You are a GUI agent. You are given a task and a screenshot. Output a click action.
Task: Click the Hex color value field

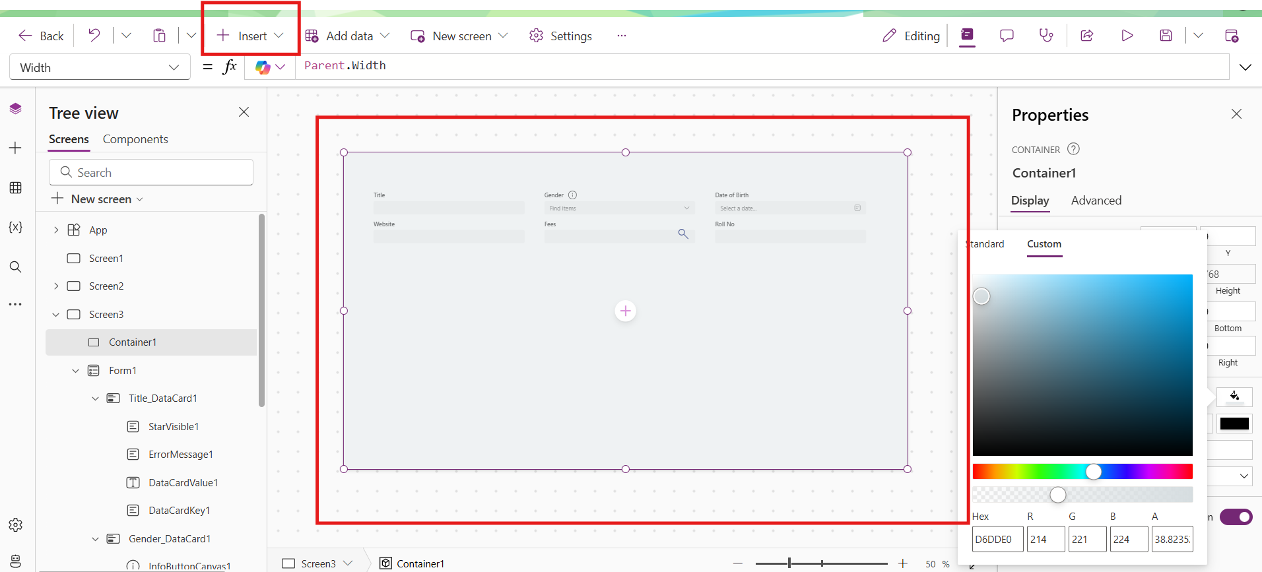(x=998, y=539)
